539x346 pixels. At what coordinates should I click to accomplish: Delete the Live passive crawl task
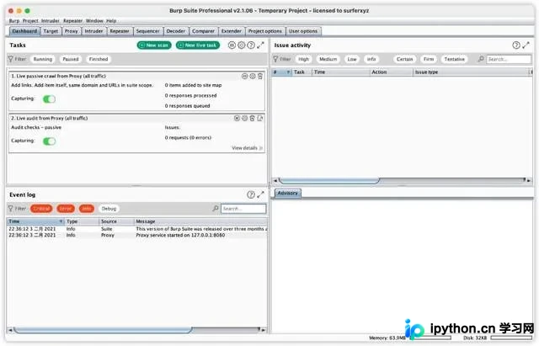[x=260, y=77]
